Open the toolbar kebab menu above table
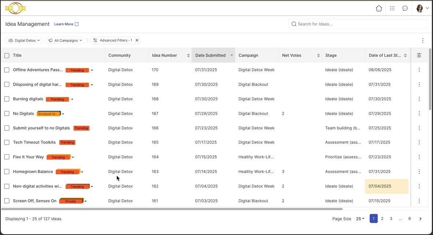Screen dimensions: 433x235 coord(423,41)
